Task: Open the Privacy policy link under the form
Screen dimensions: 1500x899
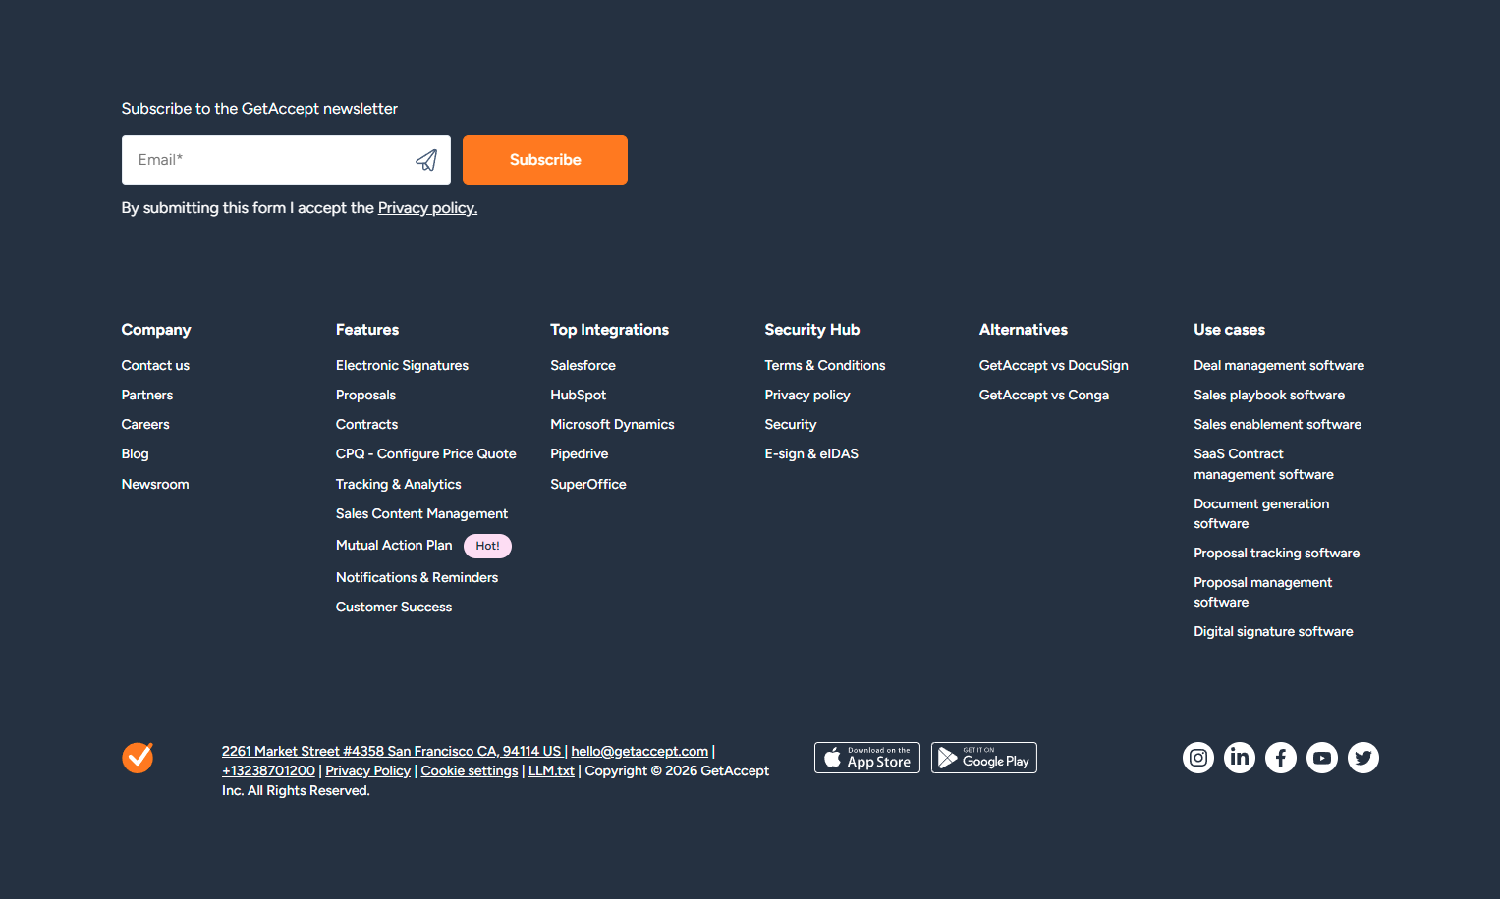Action: [x=427, y=207]
